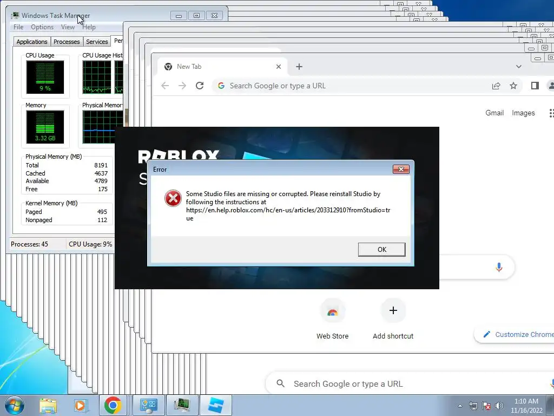Click Processes: 45 in status bar

[x=29, y=244]
